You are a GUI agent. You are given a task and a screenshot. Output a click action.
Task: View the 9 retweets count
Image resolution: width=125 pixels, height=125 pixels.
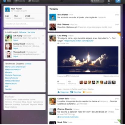point(61,82)
